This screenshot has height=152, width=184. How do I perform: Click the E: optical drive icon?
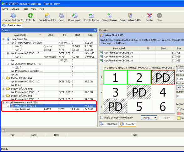coord(17,67)
